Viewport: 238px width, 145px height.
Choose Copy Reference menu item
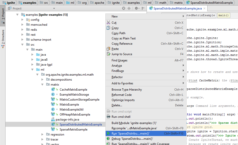pos(146,43)
